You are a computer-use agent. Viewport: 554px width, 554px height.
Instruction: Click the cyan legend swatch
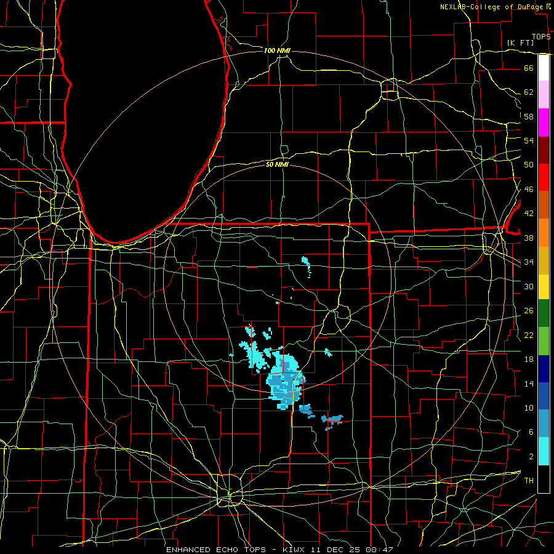click(x=544, y=451)
